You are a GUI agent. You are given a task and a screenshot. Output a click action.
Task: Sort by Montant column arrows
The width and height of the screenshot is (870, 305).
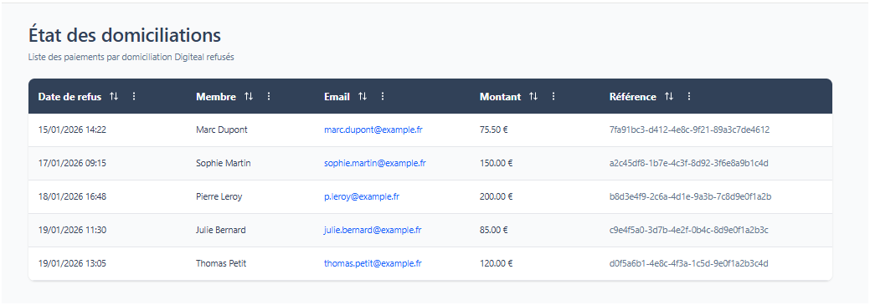pos(533,96)
